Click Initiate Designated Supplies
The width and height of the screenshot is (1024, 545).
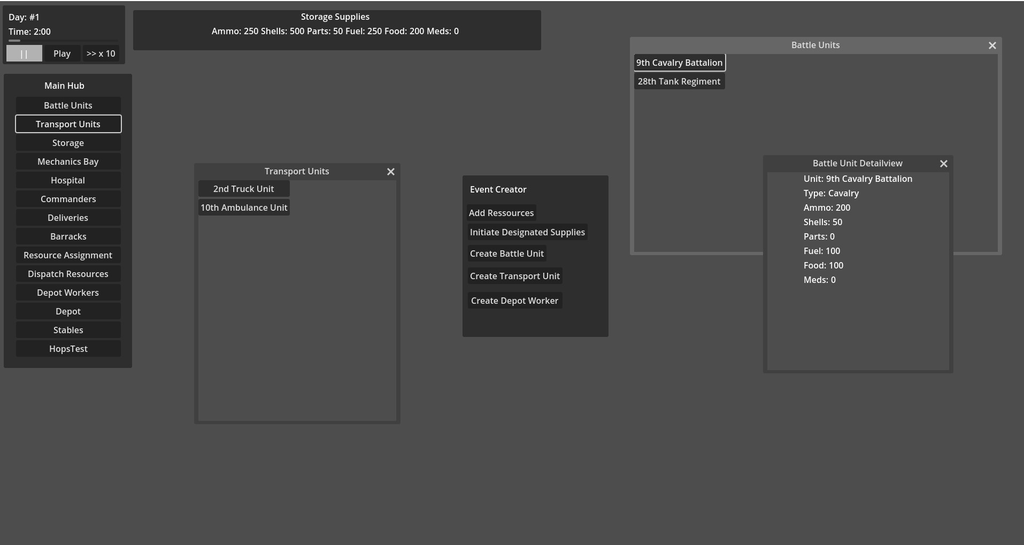pos(527,232)
